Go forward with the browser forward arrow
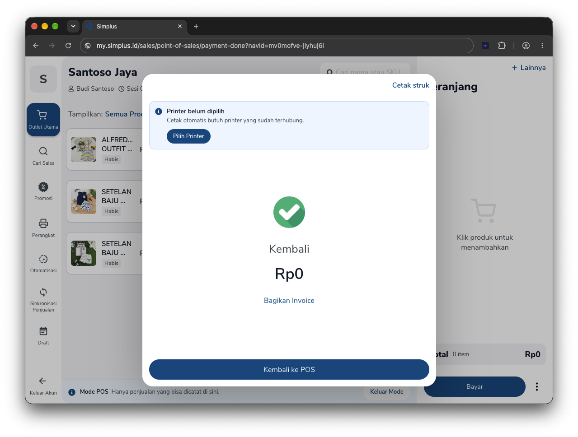This screenshot has height=437, width=578. click(x=52, y=46)
